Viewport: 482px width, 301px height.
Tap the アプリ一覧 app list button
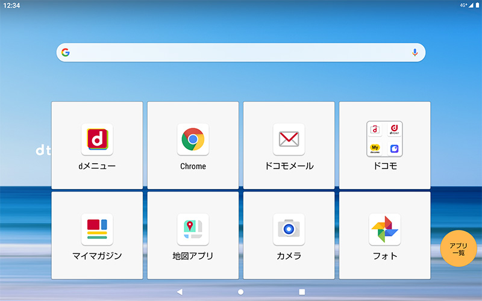pyautogui.click(x=459, y=249)
